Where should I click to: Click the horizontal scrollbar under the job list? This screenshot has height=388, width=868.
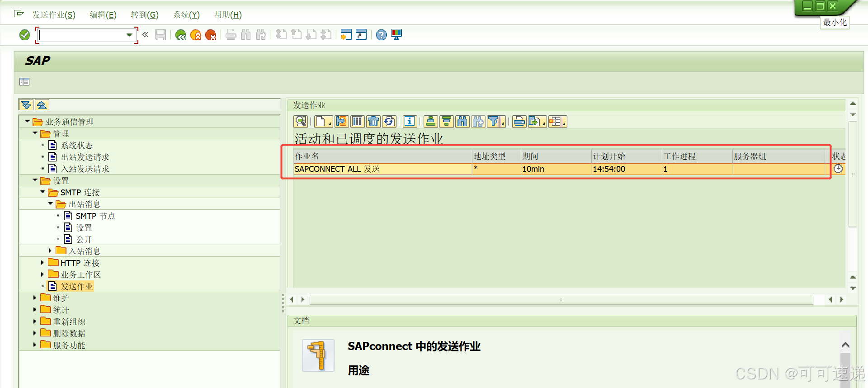(561, 299)
